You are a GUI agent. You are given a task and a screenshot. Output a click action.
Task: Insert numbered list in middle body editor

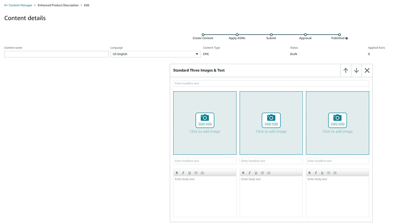coord(269,173)
